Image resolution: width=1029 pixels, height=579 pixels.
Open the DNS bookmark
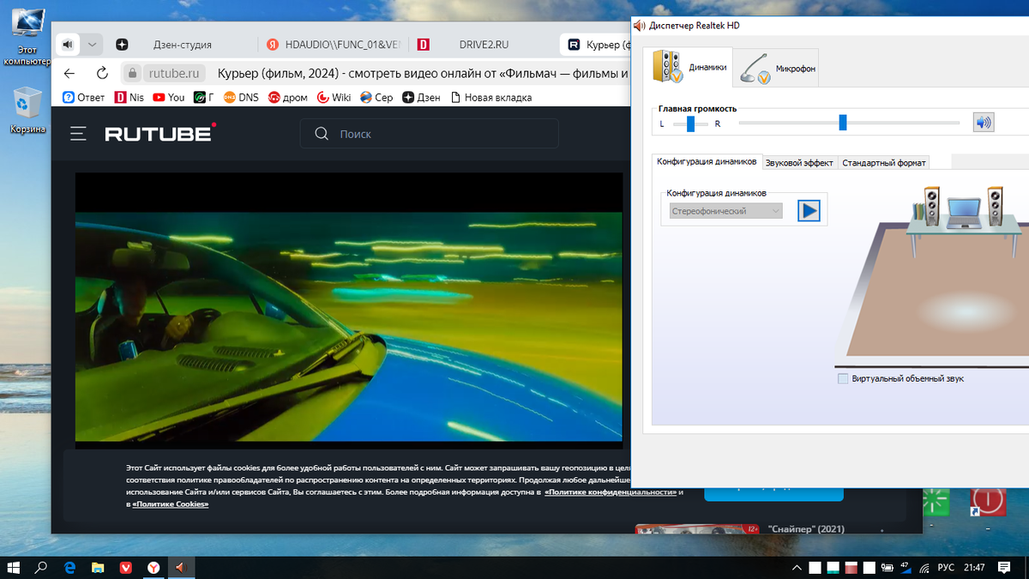click(241, 97)
